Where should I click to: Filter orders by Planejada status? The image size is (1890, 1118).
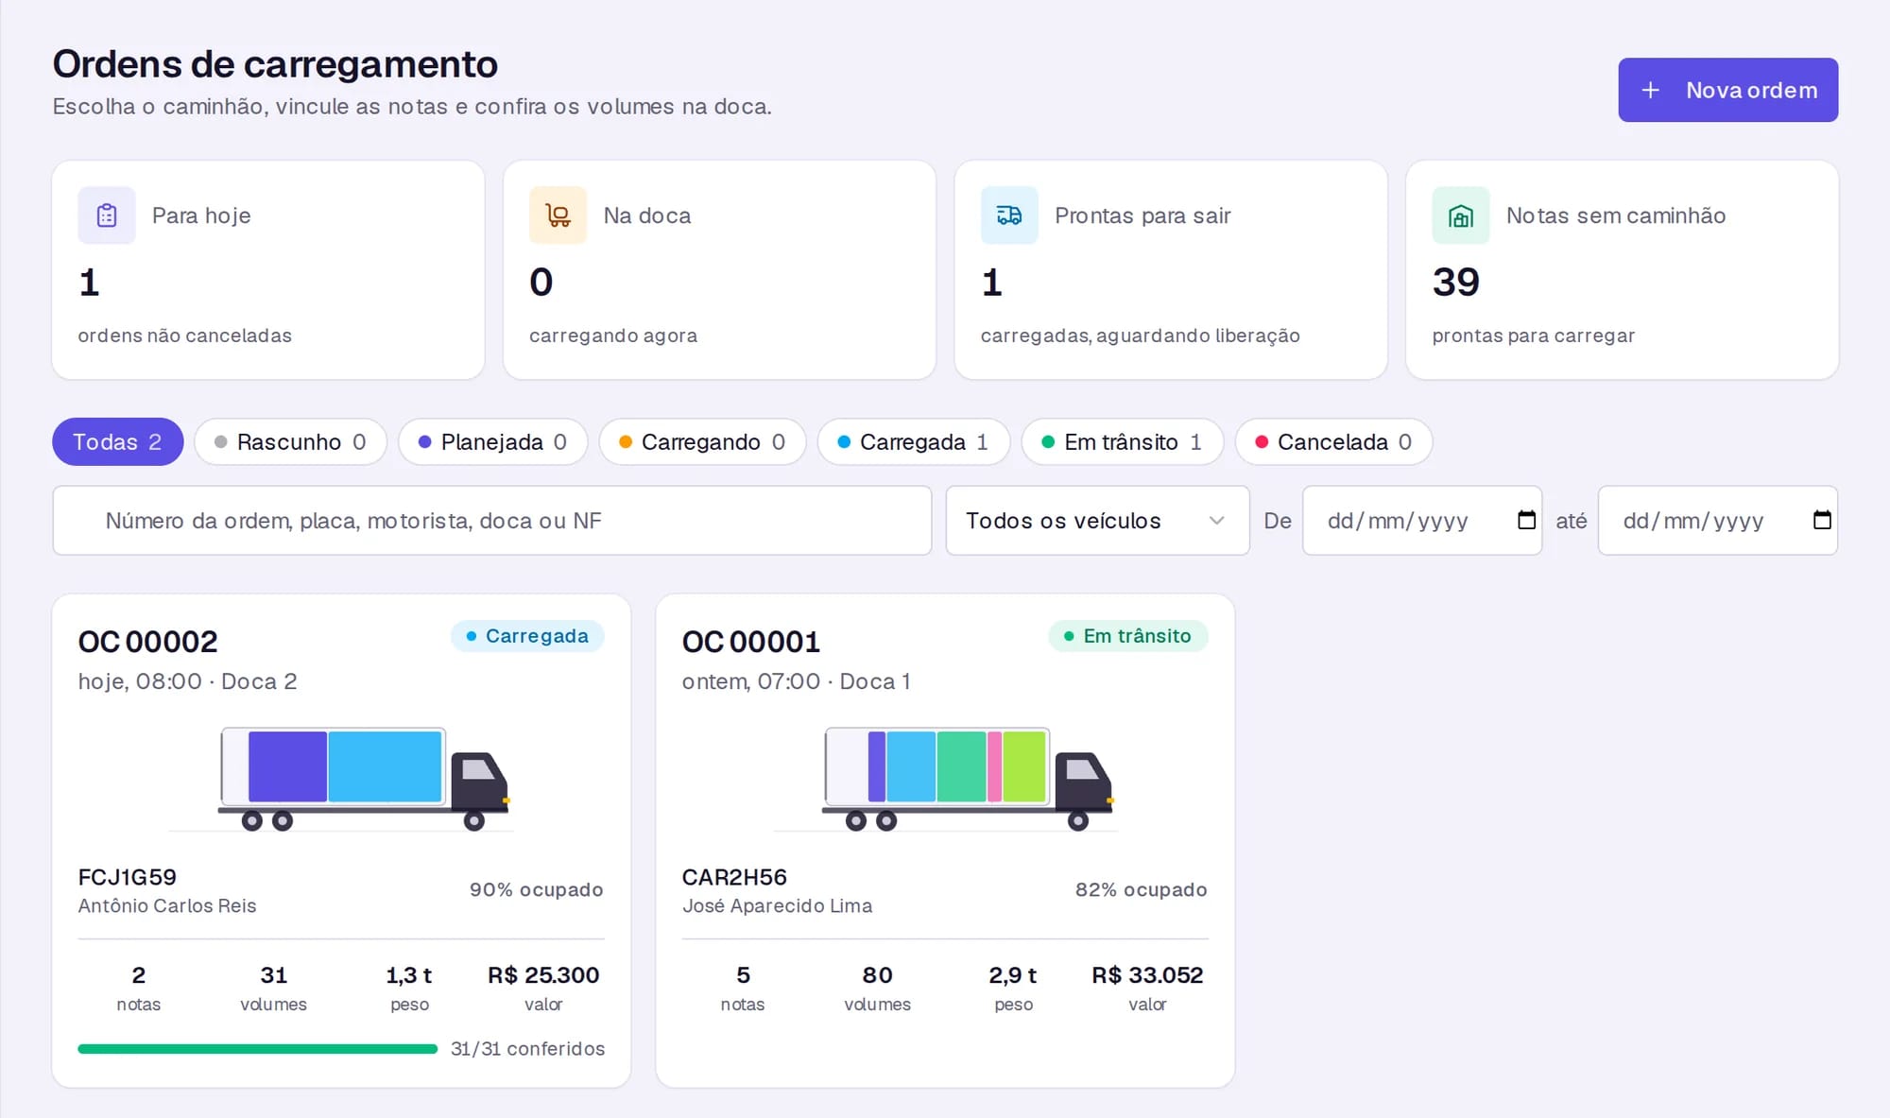point(492,441)
